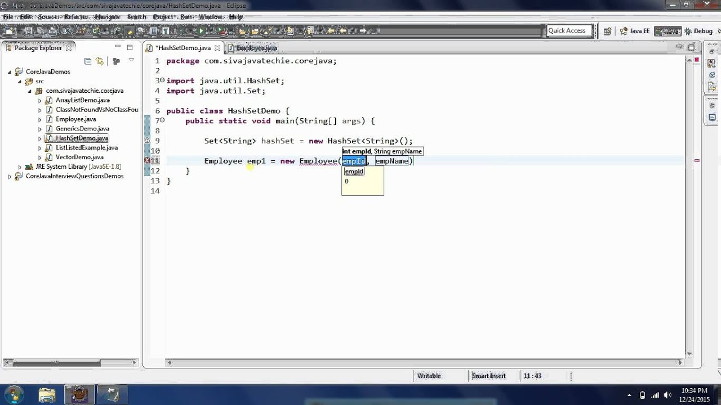Expand the Employee.java tree node

pos(40,120)
